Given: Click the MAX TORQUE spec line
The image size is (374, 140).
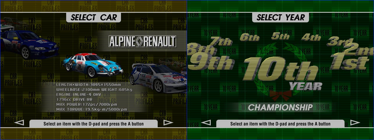Looking at the screenshot, I should coord(92,110).
